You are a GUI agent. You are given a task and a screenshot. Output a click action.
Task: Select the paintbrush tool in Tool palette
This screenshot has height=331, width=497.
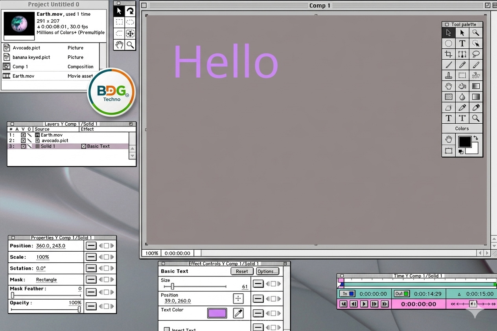tap(476, 65)
